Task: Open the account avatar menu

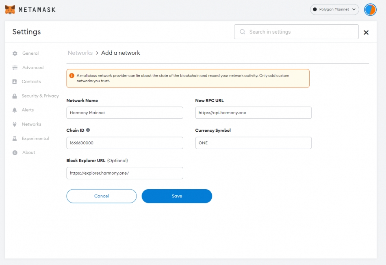Action: pyautogui.click(x=370, y=10)
